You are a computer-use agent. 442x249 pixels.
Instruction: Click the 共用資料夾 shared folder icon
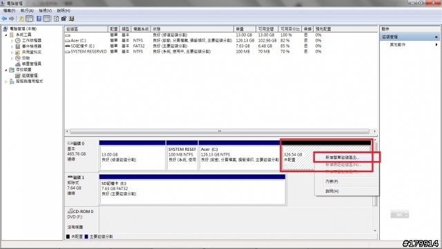[x=18, y=53]
